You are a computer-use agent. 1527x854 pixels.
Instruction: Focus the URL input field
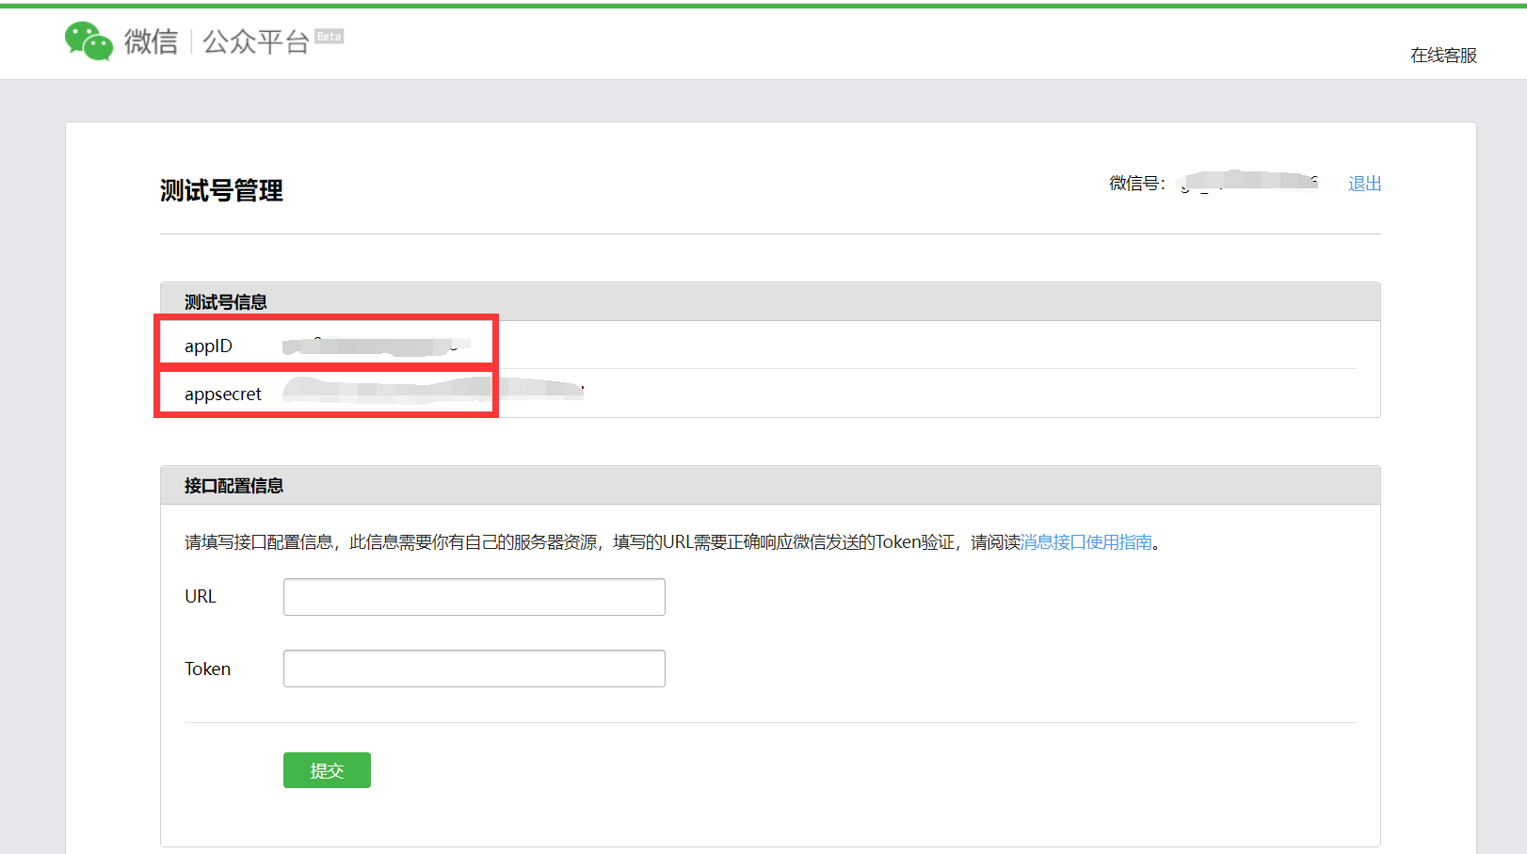click(474, 597)
